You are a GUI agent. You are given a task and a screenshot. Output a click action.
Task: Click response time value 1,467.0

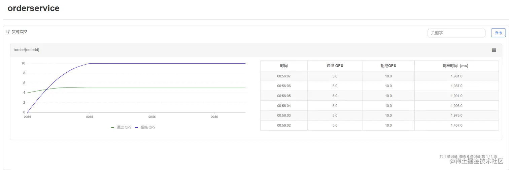point(456,125)
